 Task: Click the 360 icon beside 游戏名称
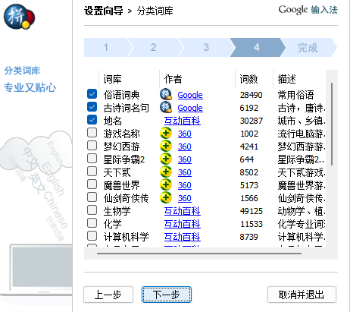166,133
